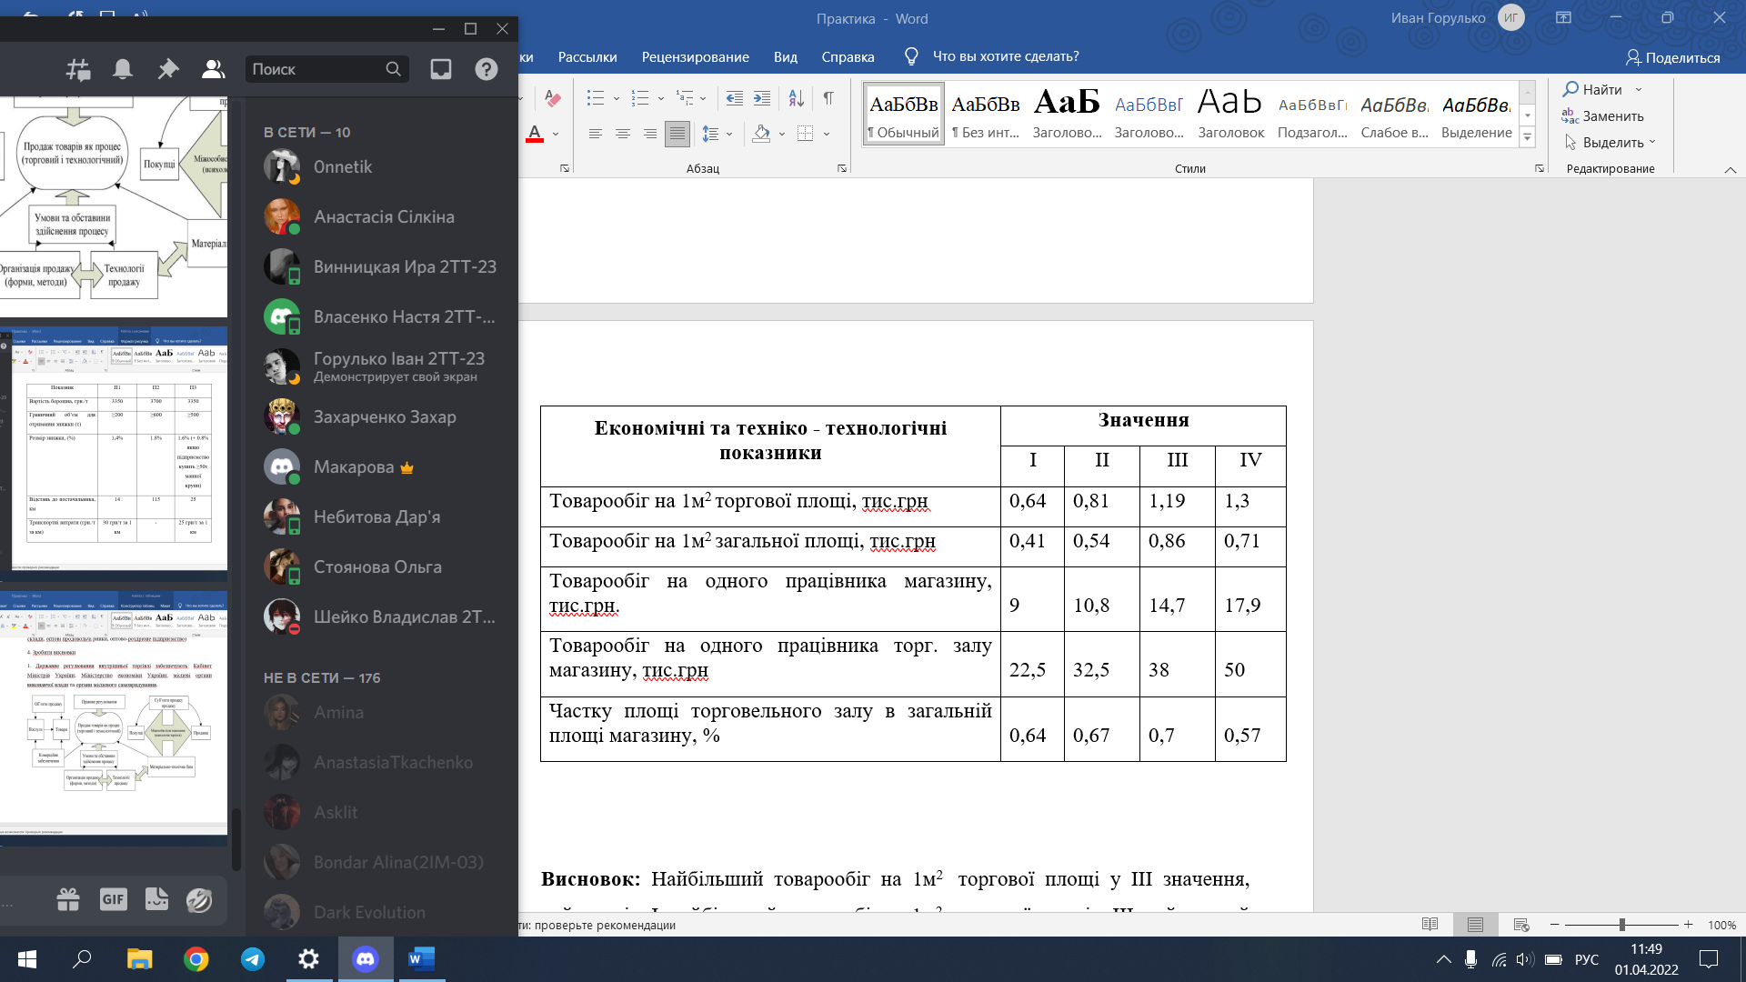
Task: Select member Onnetik in Discord list
Action: [x=380, y=167]
